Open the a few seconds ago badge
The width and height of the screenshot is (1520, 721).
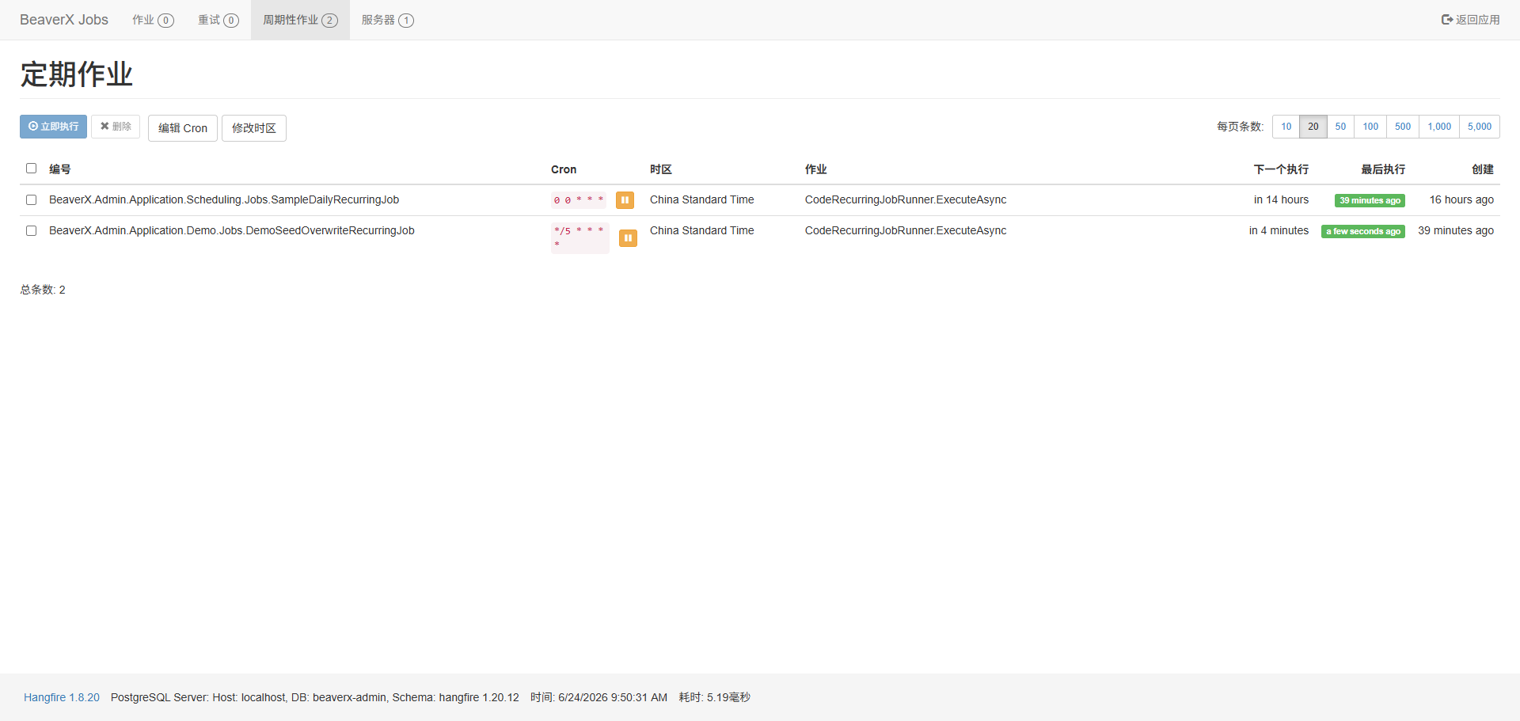[1363, 232]
